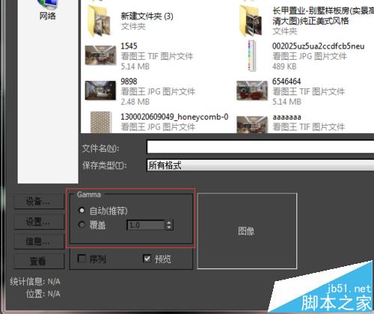The image size is (374, 314).
Task: Uncheck the 预览 preview checkbox
Action: pos(147,259)
